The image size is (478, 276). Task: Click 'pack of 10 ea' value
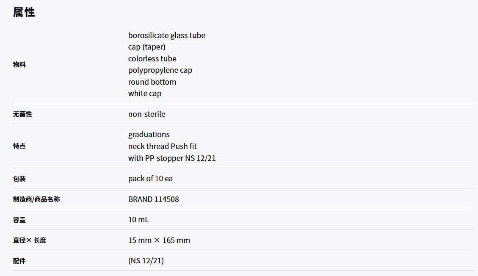click(x=150, y=179)
